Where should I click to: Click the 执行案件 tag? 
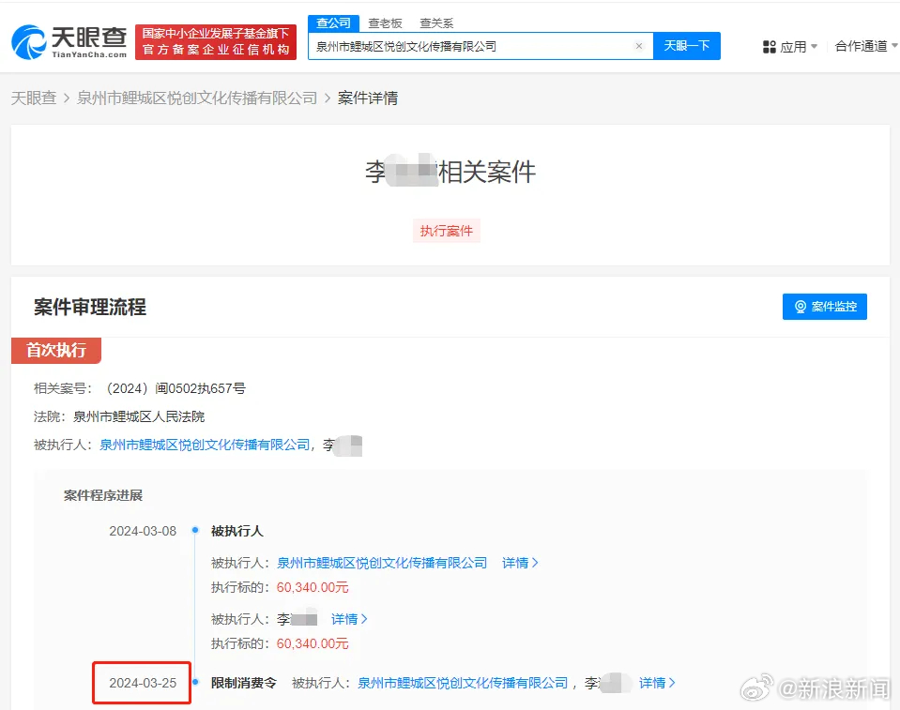(x=446, y=231)
